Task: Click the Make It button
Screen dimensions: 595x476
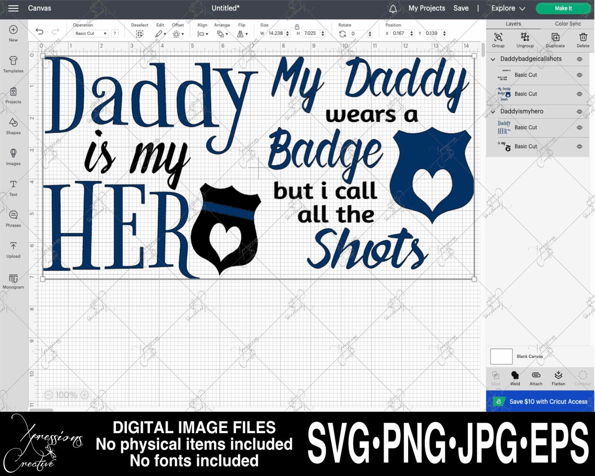Action: click(563, 8)
